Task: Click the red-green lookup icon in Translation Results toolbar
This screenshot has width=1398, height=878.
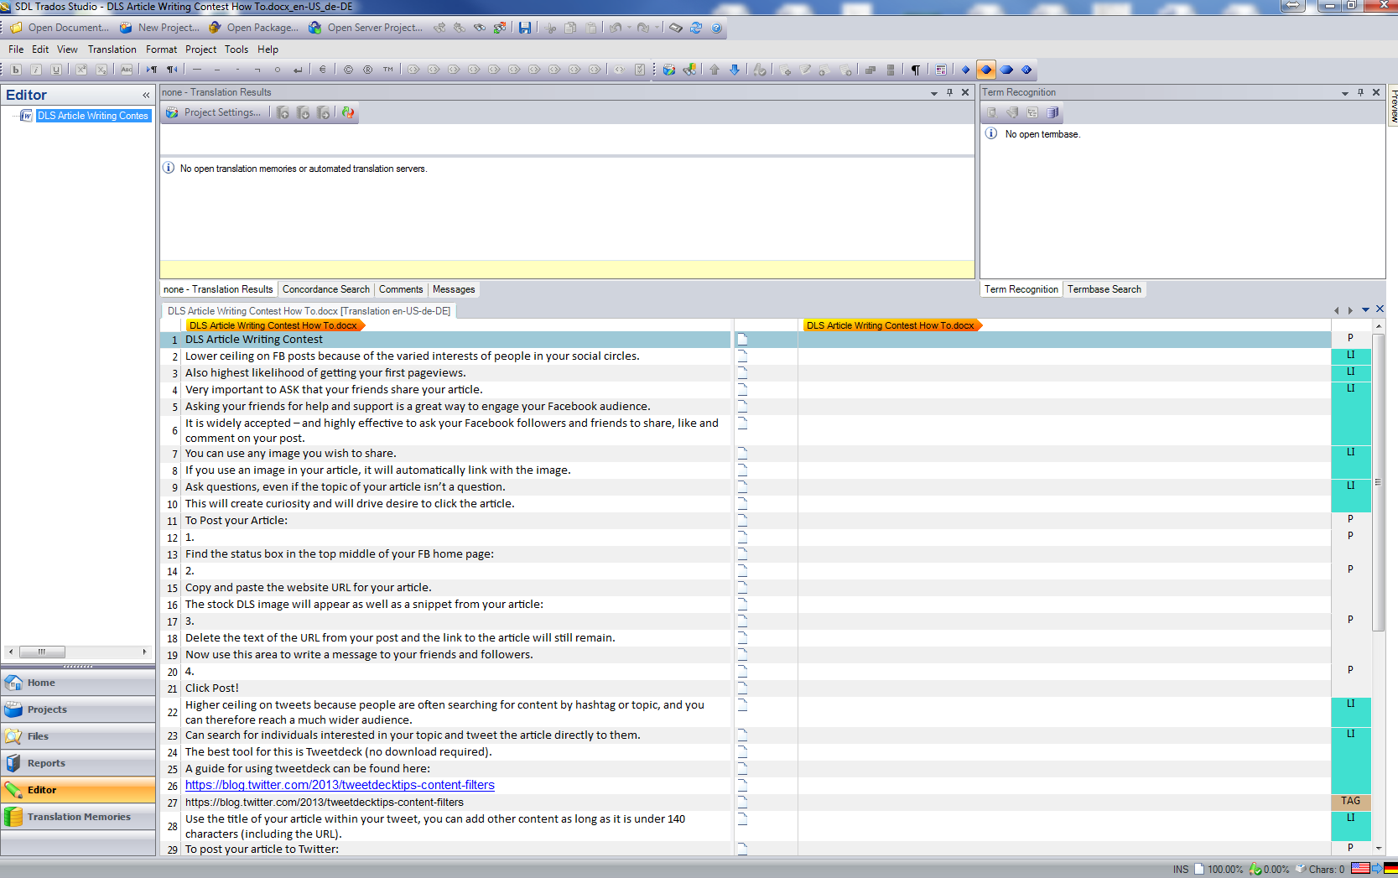Action: (x=347, y=112)
